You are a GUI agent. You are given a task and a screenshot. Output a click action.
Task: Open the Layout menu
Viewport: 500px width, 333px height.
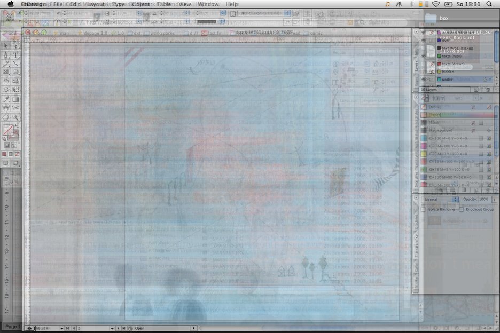coord(96,4)
